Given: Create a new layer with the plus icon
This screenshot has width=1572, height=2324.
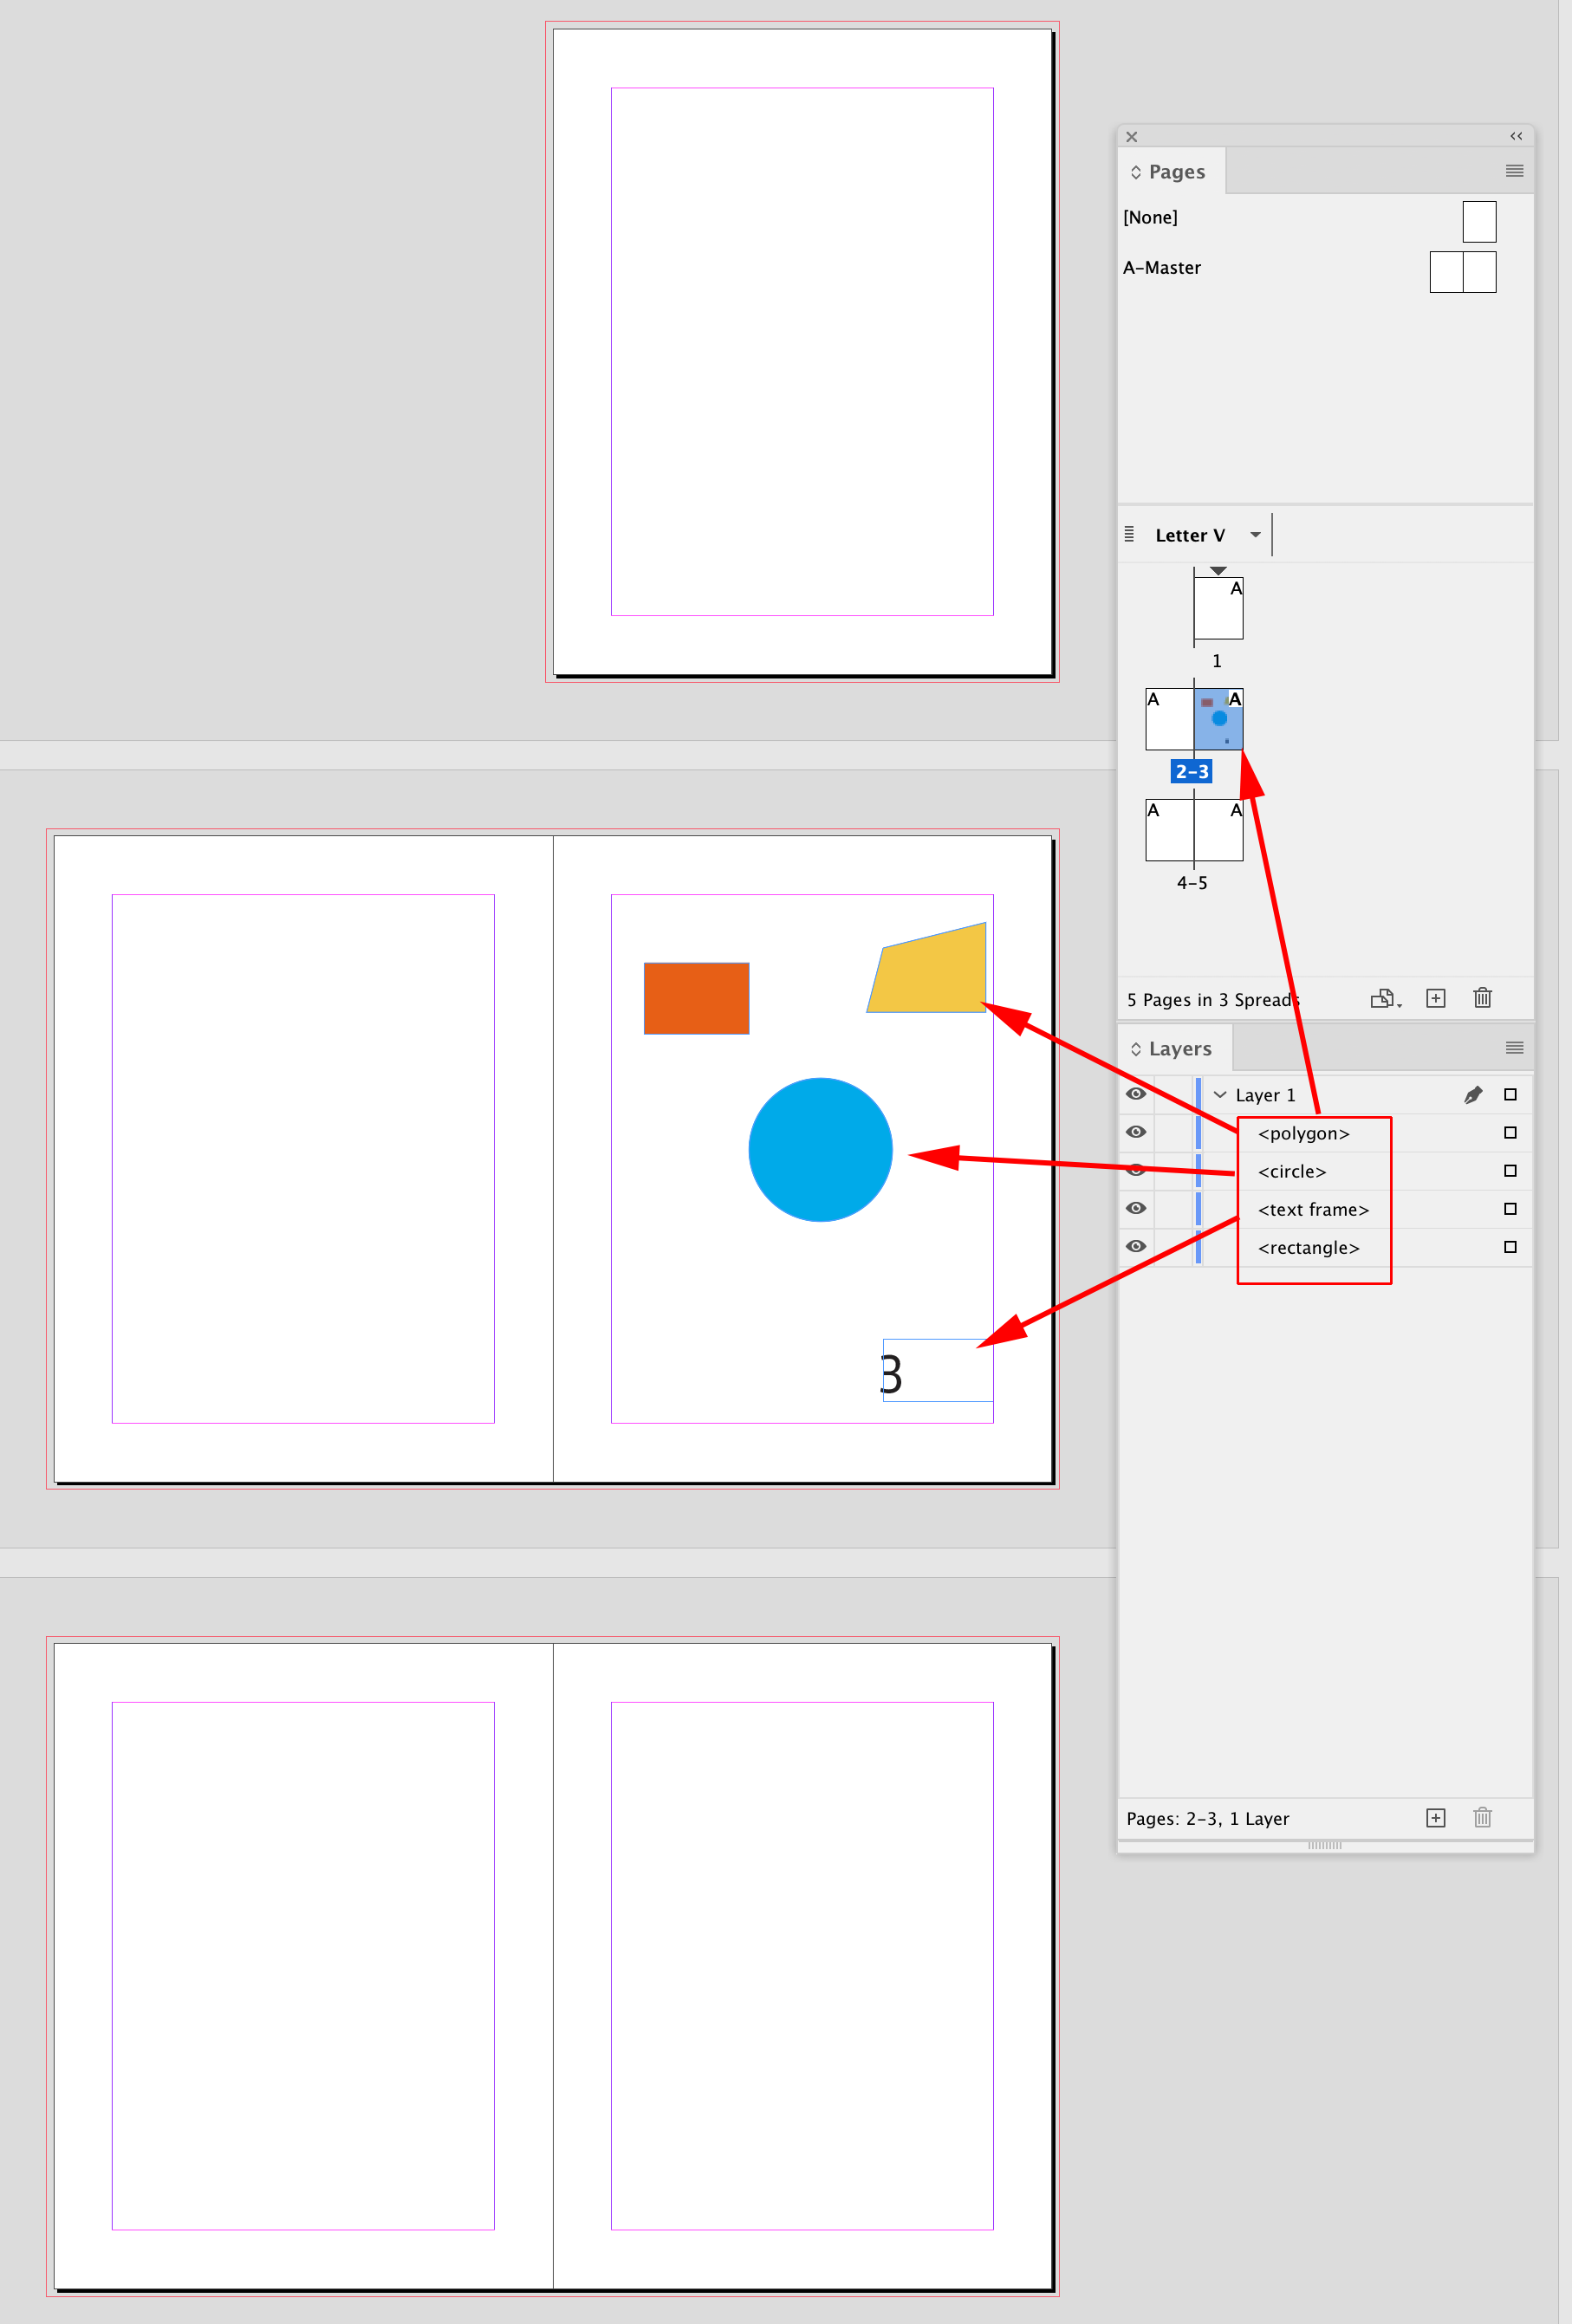Looking at the screenshot, I should 1436,1818.
